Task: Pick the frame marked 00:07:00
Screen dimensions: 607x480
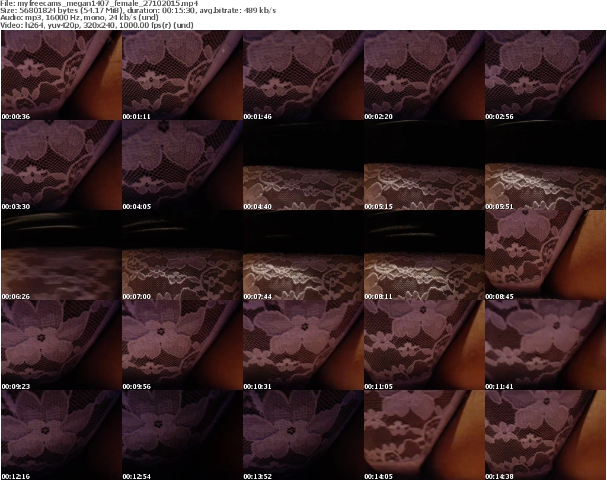Action: pyautogui.click(x=183, y=256)
